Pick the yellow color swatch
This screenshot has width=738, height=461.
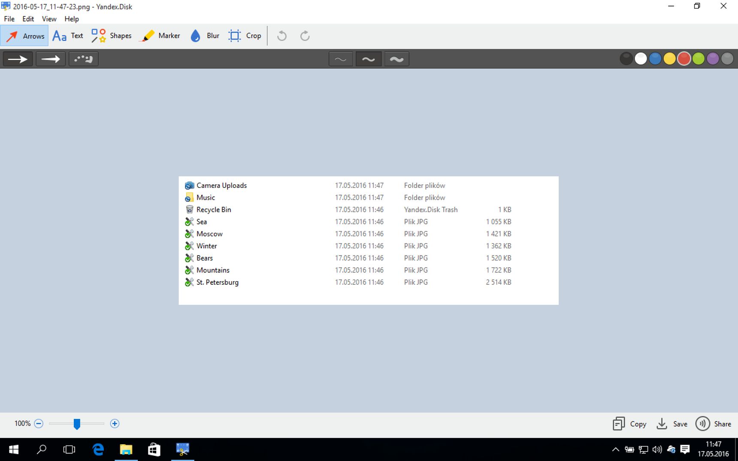coord(669,58)
